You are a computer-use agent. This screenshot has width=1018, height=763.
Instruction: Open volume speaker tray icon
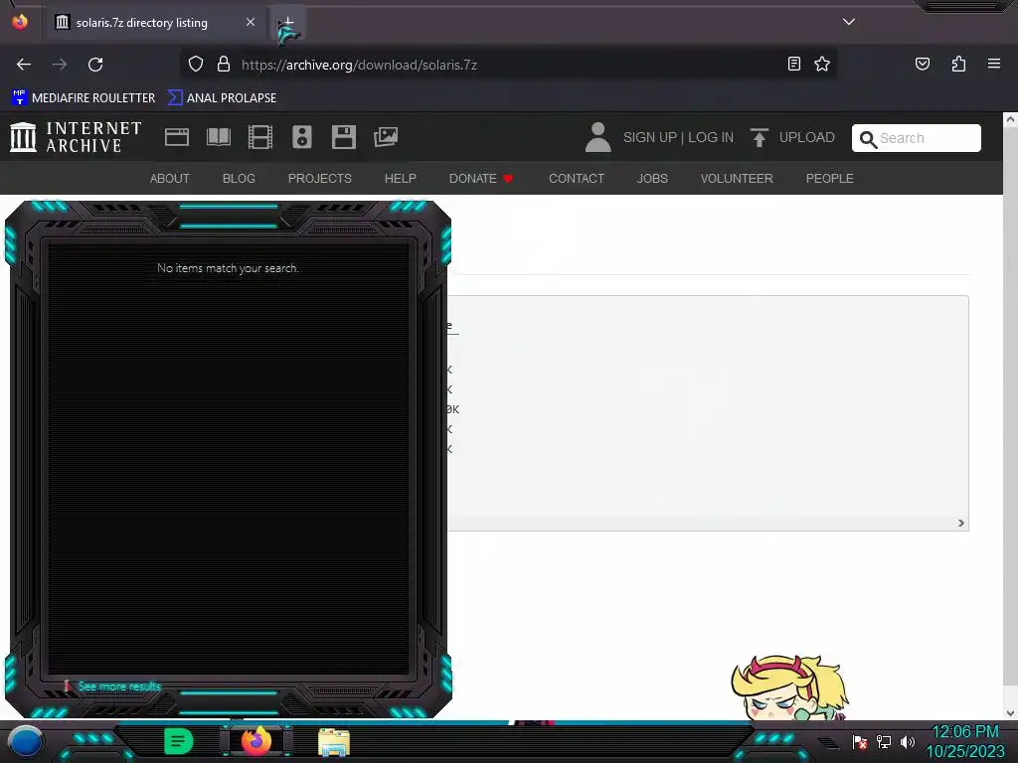coord(908,741)
